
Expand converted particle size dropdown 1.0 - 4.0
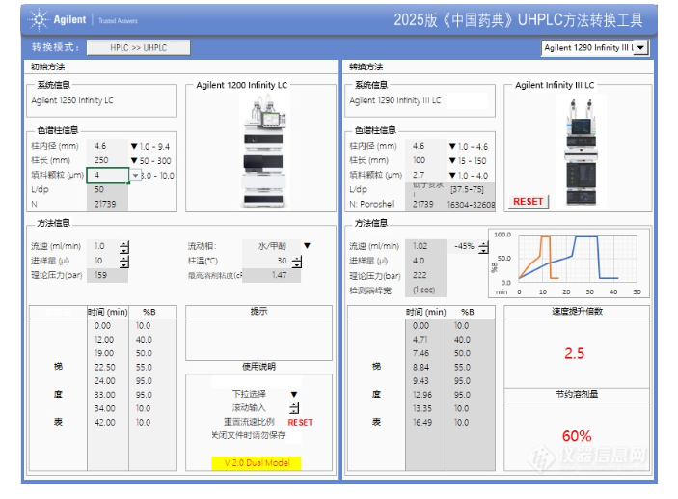tap(452, 176)
